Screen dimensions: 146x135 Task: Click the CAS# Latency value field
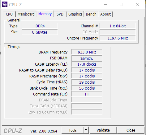click(x=87, y=64)
